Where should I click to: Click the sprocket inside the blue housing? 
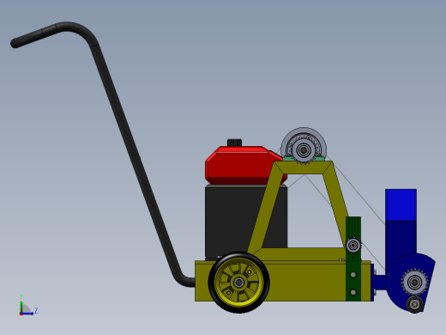click(414, 283)
